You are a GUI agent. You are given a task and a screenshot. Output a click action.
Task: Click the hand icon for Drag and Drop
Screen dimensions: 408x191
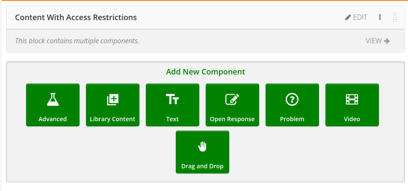(x=202, y=146)
